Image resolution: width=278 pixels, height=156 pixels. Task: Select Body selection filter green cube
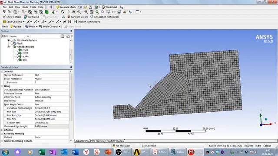point(46,12)
